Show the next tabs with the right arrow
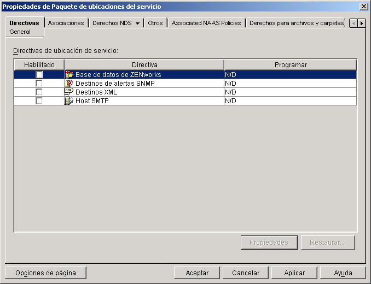Screen dimensions: 371x284 coord(362,23)
